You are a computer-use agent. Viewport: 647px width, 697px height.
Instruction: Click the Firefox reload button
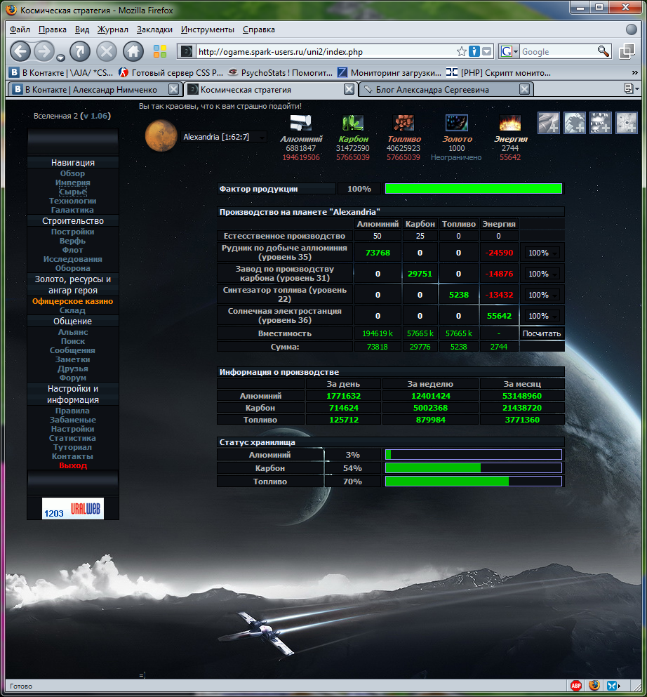pos(80,51)
